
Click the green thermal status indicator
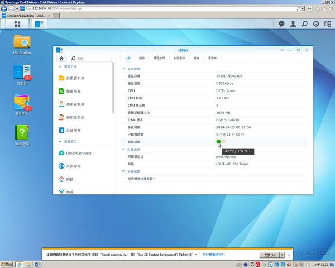click(x=218, y=142)
